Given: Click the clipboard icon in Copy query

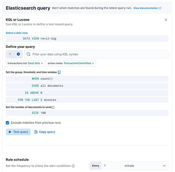Looking at the screenshot, I should [36, 132].
